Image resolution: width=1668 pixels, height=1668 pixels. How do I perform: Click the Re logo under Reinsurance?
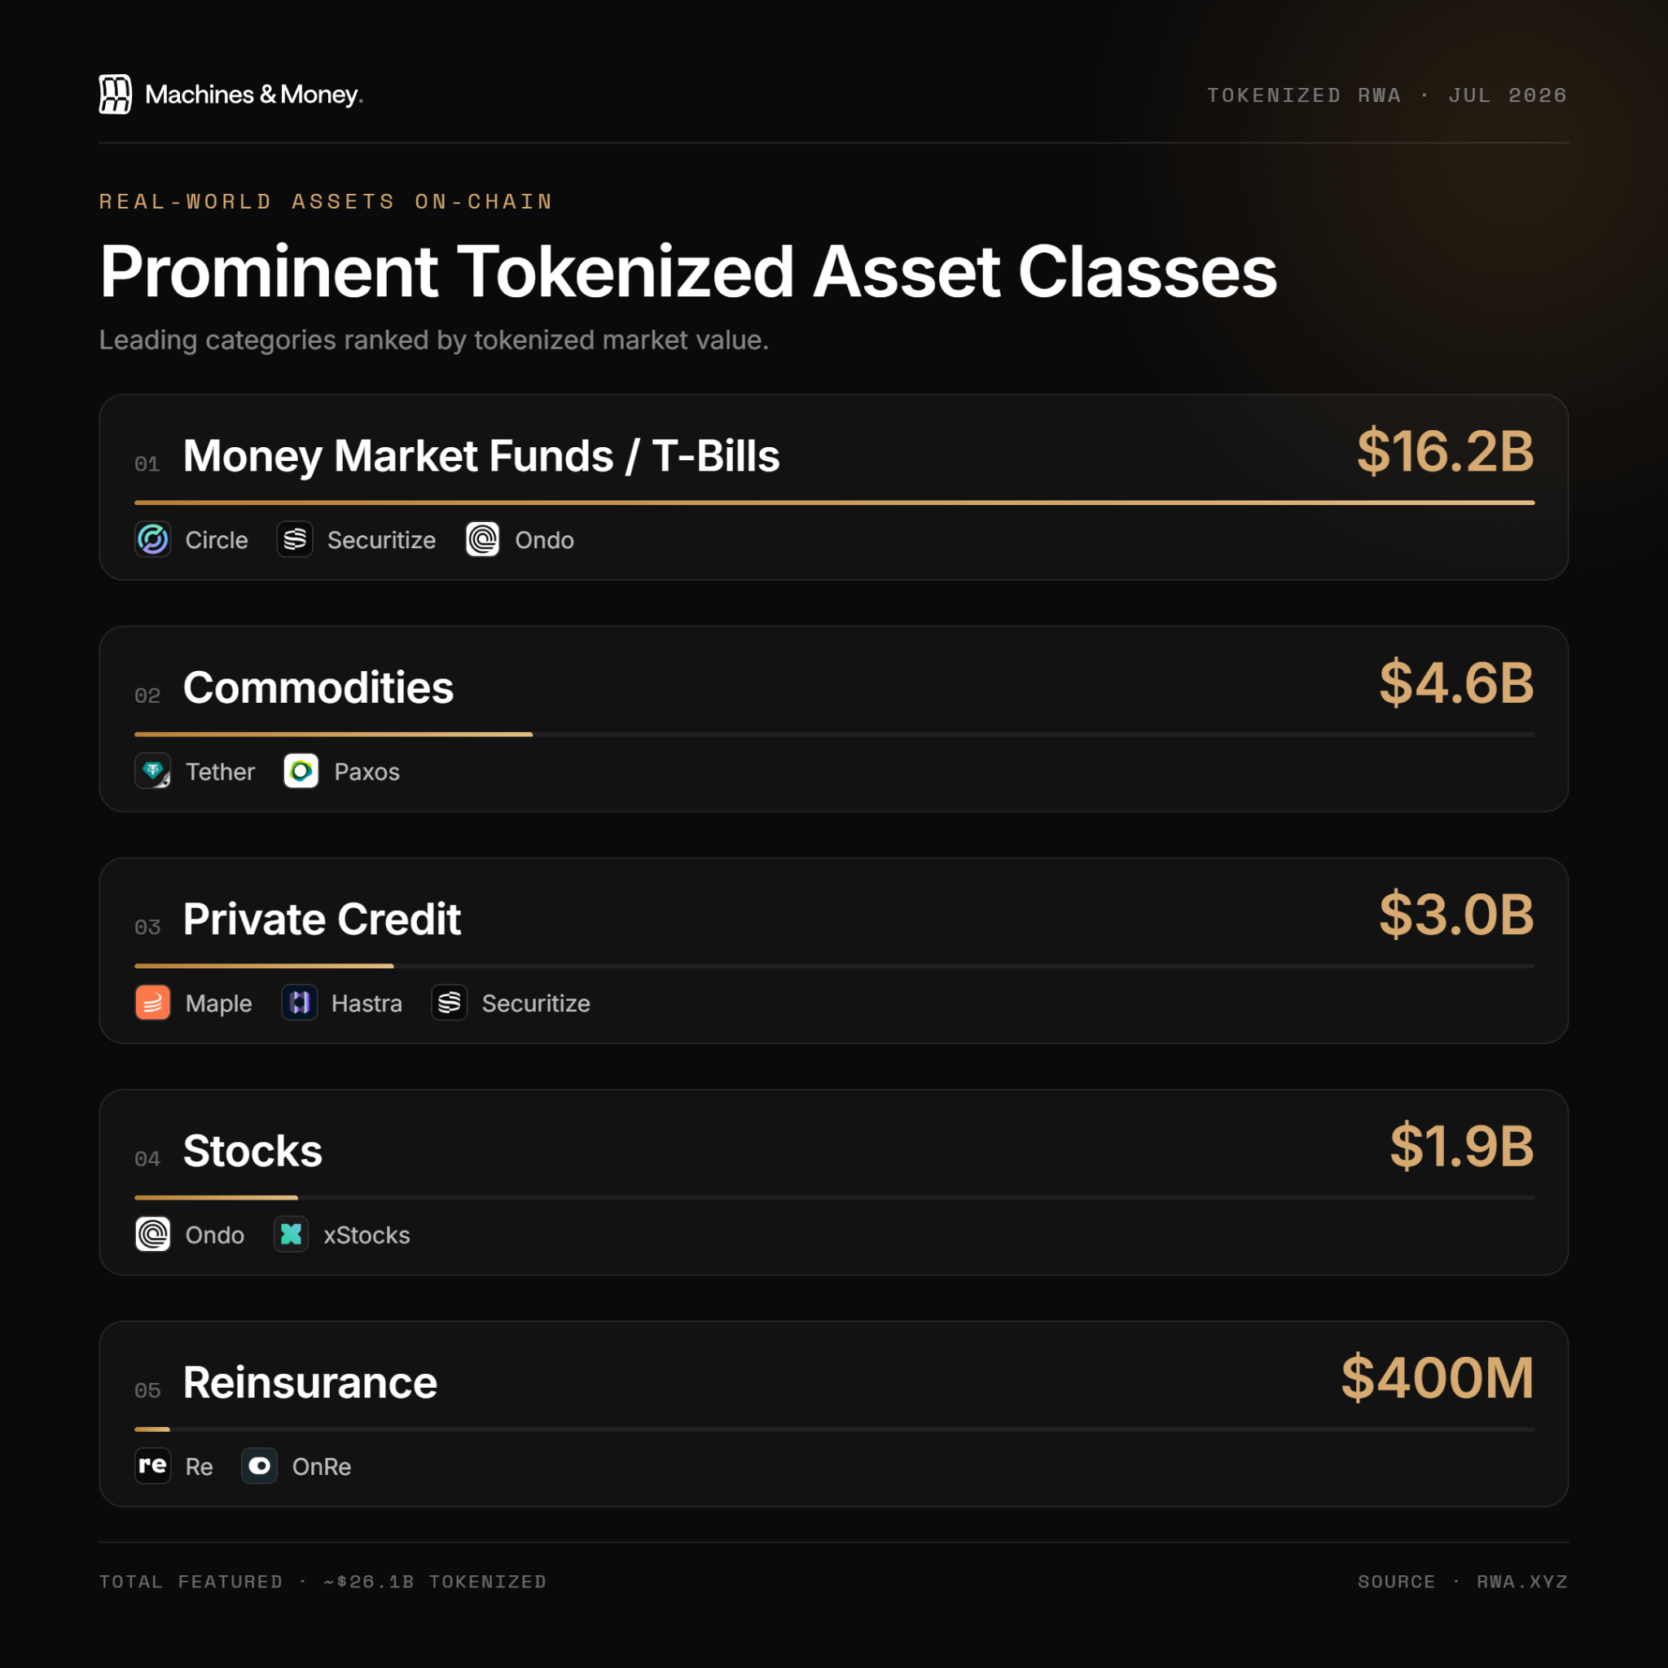(153, 1466)
